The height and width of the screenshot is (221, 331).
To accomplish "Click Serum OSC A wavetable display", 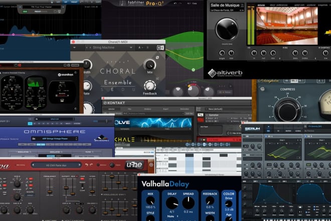I will [283, 151].
